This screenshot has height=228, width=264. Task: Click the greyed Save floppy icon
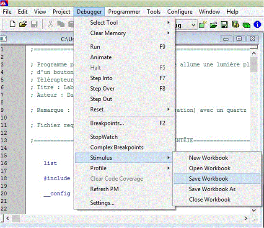34,24
